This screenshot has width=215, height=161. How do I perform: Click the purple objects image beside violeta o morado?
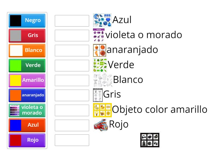[x=99, y=35]
